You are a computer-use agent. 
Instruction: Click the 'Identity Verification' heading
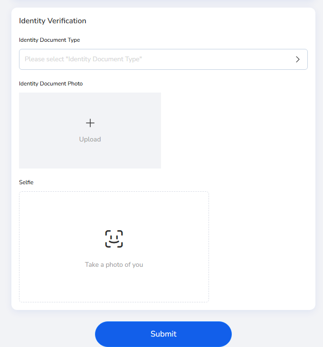pos(52,21)
